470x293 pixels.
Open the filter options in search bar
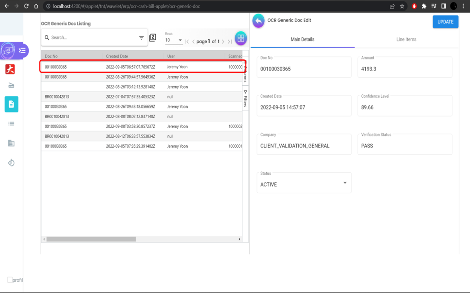141,38
